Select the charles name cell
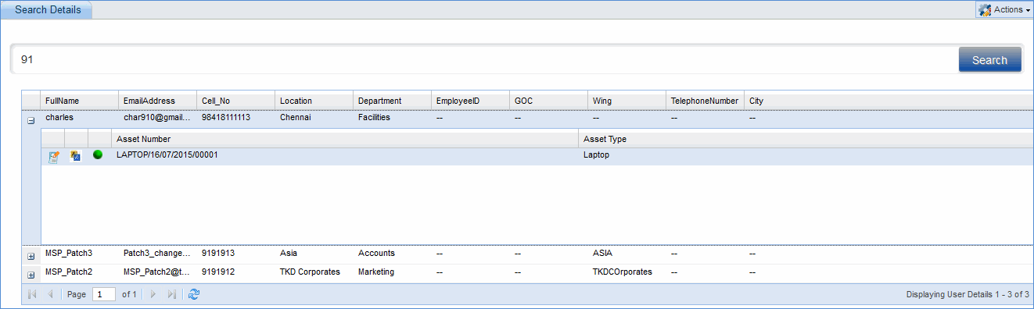1034x309 pixels. tap(59, 118)
